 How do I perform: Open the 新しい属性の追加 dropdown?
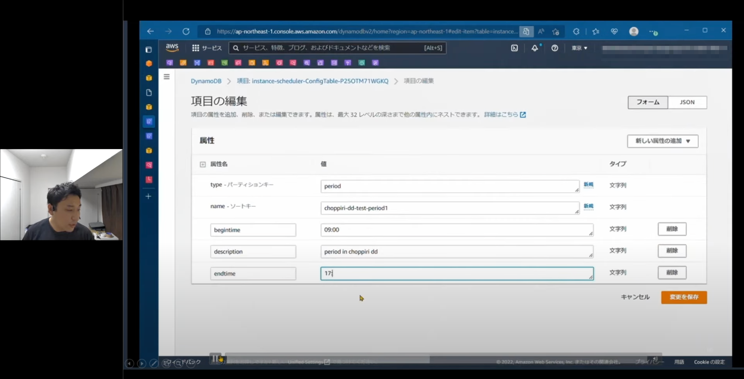pos(662,141)
